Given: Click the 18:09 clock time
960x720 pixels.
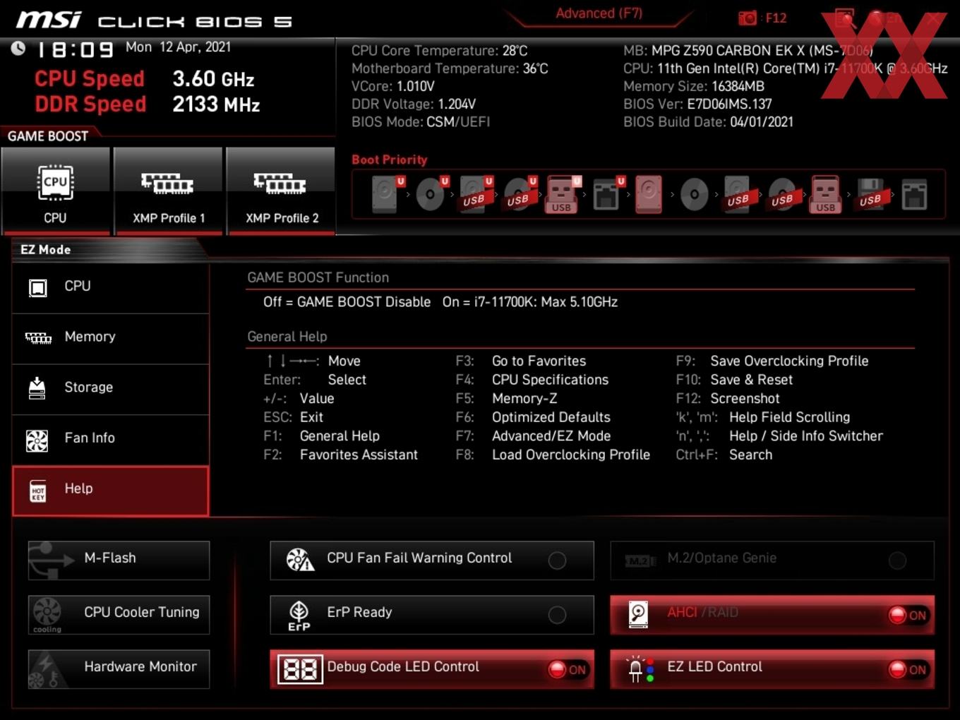Looking at the screenshot, I should pyautogui.click(x=75, y=49).
